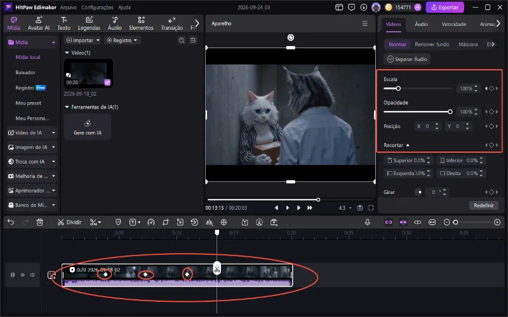The width and height of the screenshot is (508, 317).
Task: Open the 4:3 aspect ratio dropdown
Action: pos(345,208)
